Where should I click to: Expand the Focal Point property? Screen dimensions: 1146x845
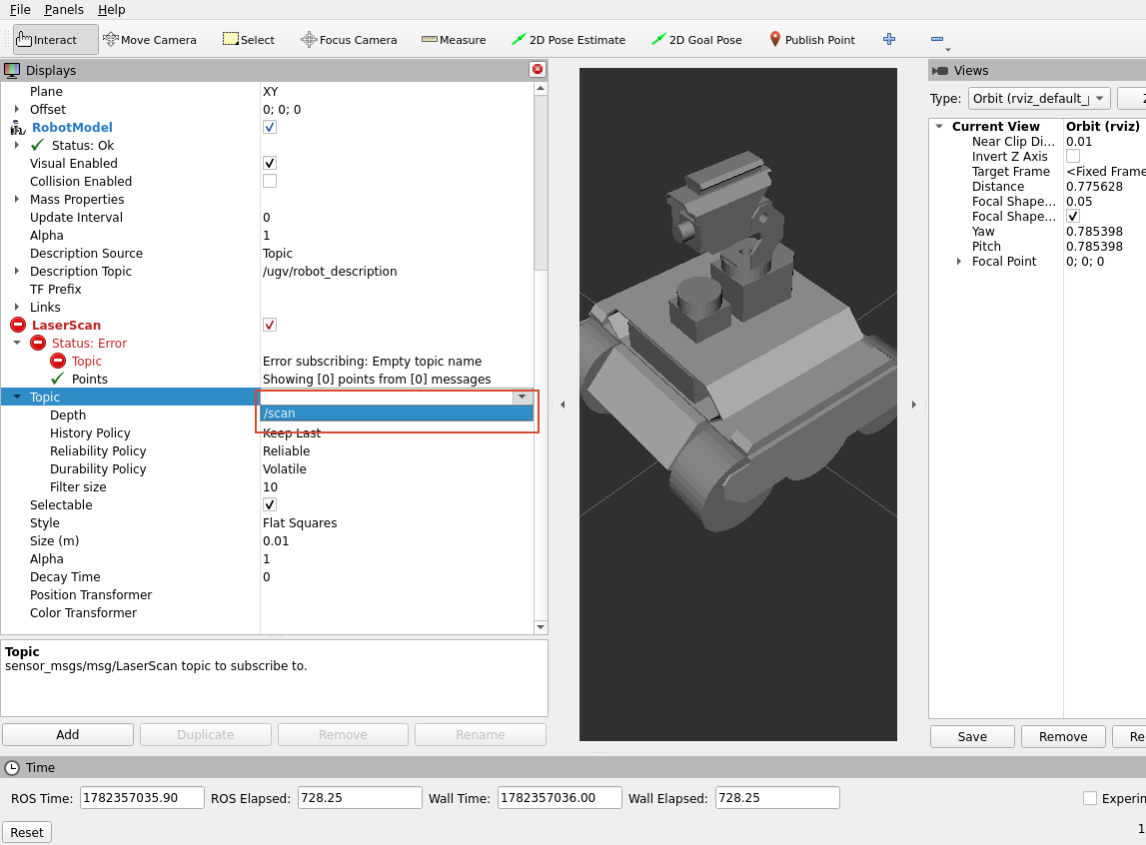coord(959,262)
